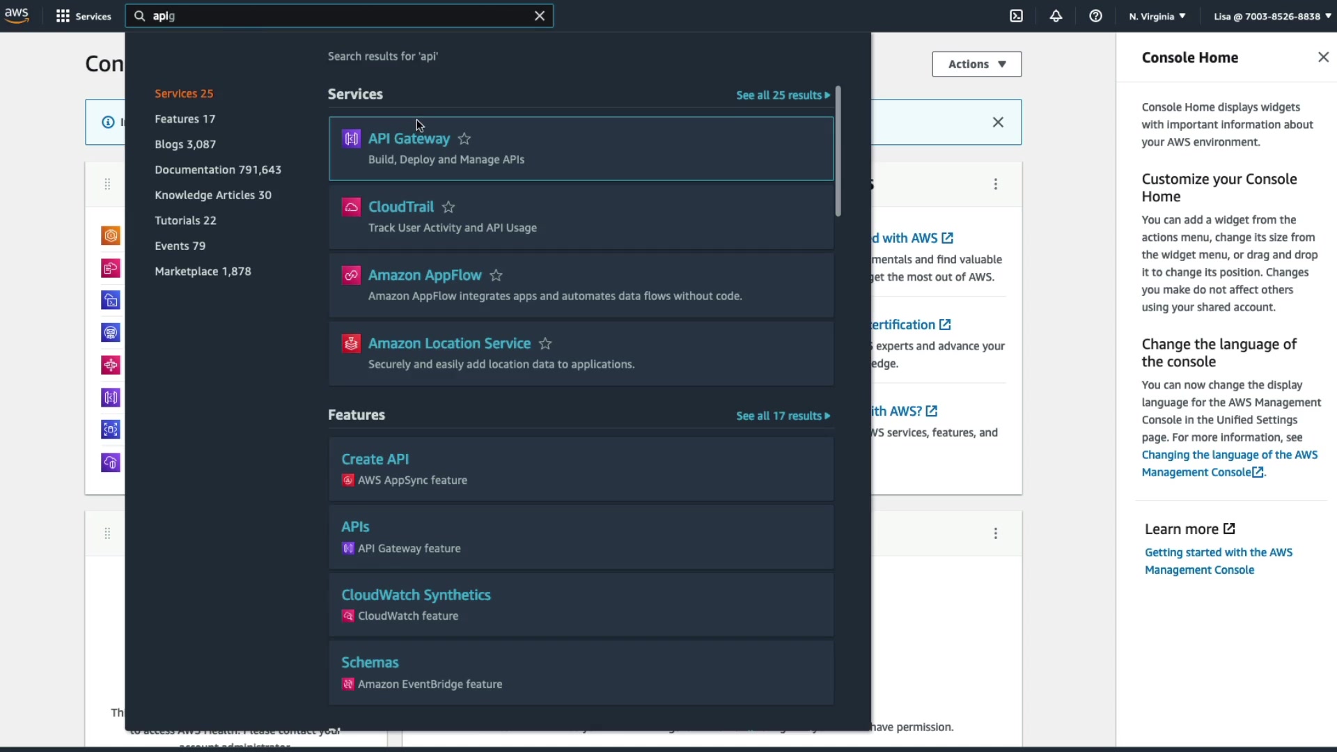Expand the Lisa account menu

click(x=1272, y=16)
